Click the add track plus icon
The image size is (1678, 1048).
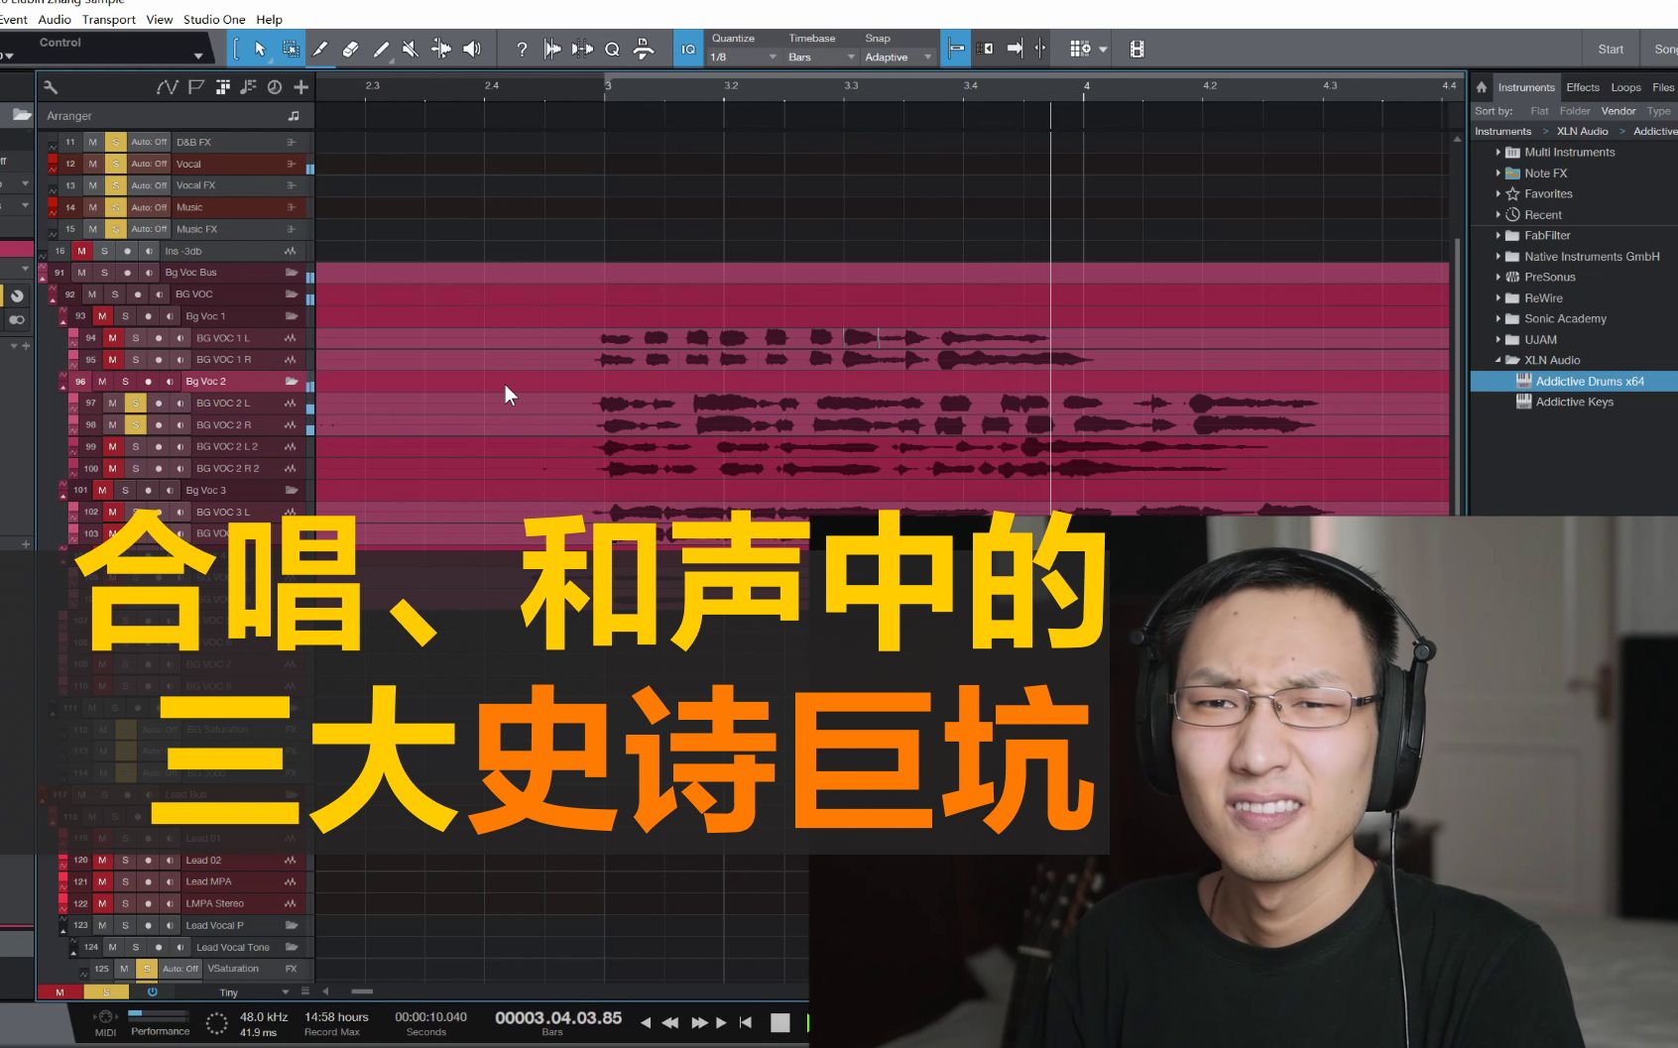pyautogui.click(x=300, y=87)
